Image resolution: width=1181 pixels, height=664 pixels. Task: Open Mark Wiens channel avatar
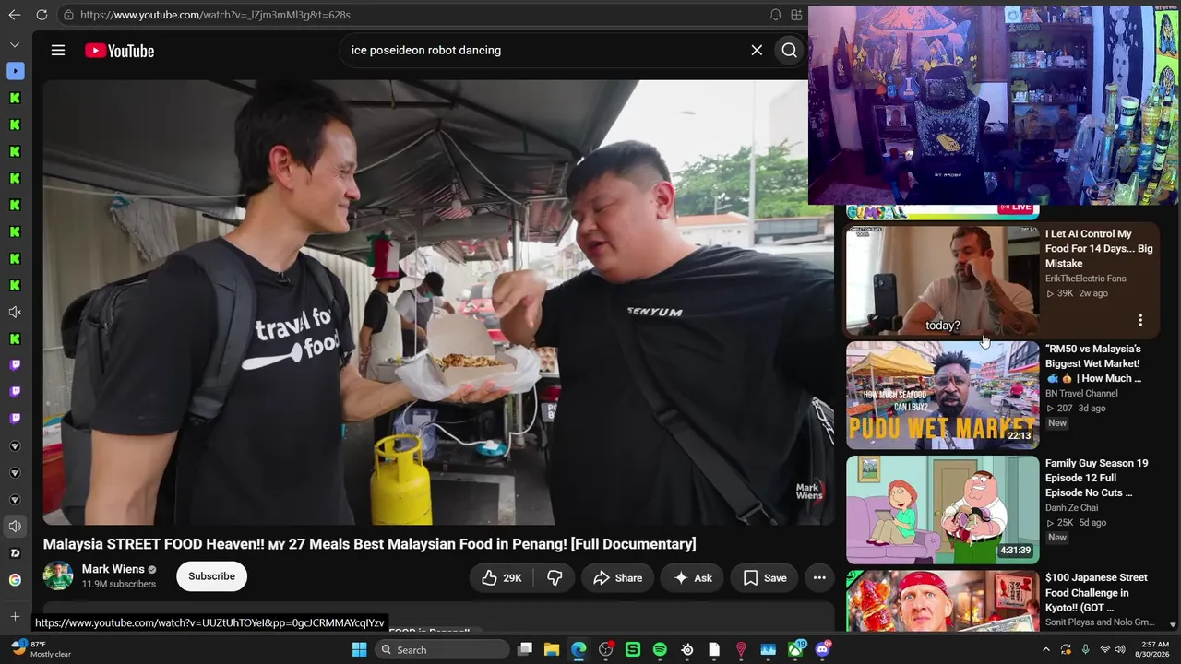tap(58, 576)
